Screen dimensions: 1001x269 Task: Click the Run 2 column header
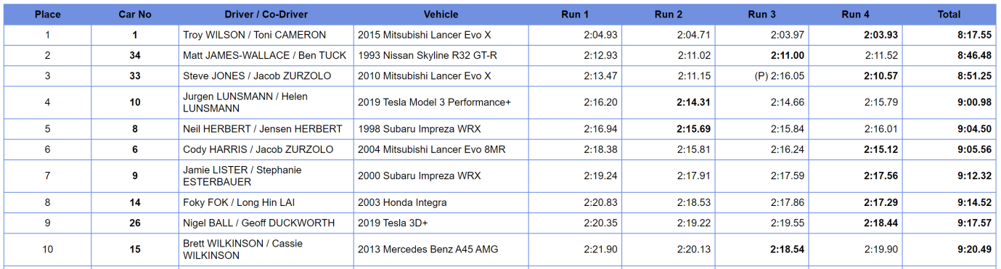[x=669, y=15]
